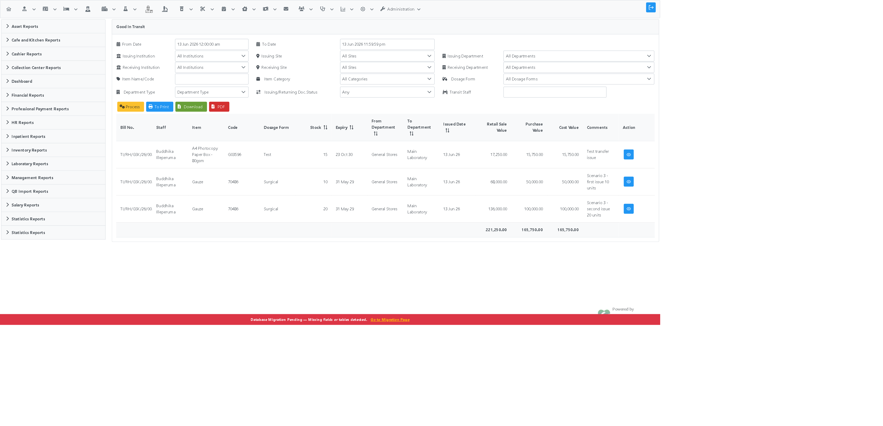This screenshot has width=883, height=426.
Task: Open Issuing/Returning Doc.Status dropdown
Action: [387, 92]
